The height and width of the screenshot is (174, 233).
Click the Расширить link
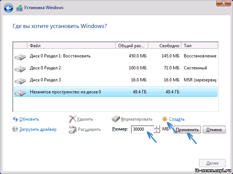[x=89, y=129]
